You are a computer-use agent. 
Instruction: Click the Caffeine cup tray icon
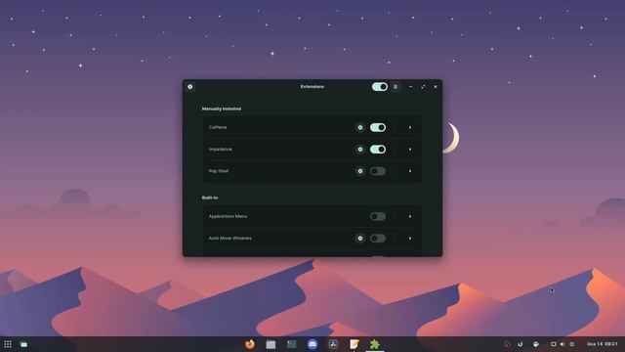536,344
